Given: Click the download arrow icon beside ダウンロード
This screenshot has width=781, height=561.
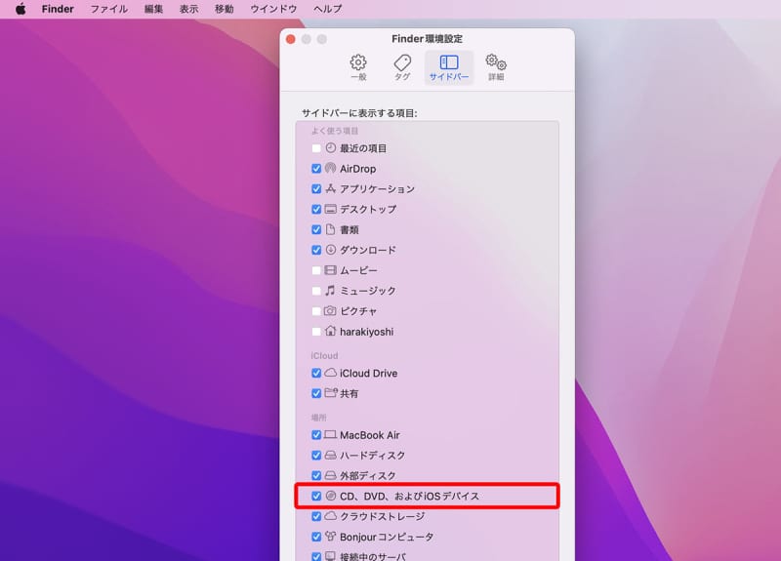Looking at the screenshot, I should pos(330,250).
